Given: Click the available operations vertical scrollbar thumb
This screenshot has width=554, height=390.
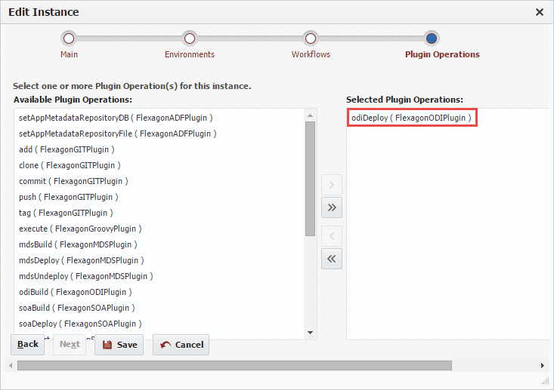Looking at the screenshot, I should point(310,179).
